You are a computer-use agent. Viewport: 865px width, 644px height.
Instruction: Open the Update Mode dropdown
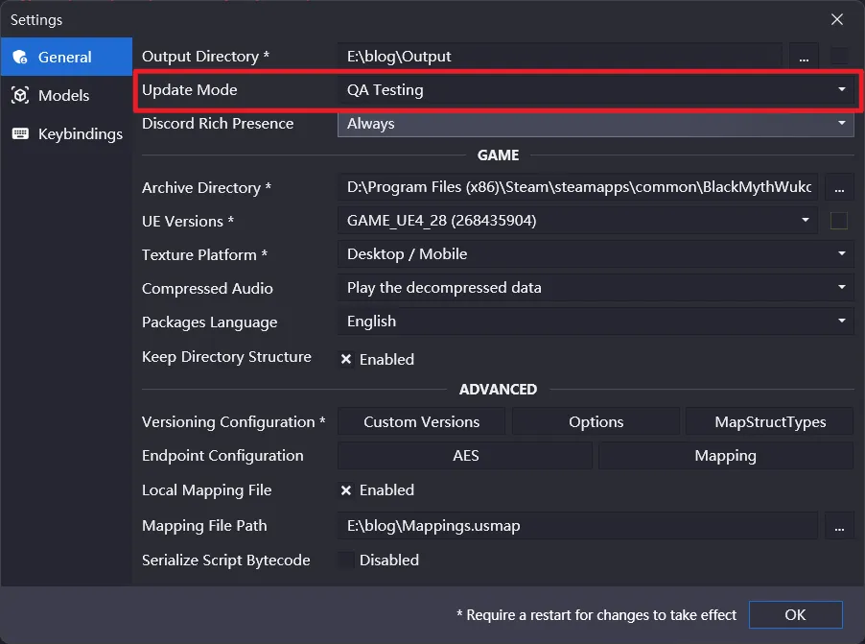coord(595,90)
